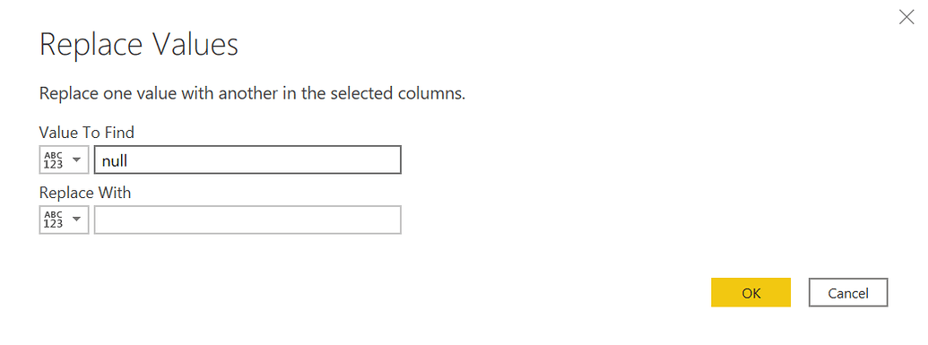Screen dimensions: 928x345
Task: Click the word 'Values' in the dialog heading
Action: pyautogui.click(x=191, y=45)
